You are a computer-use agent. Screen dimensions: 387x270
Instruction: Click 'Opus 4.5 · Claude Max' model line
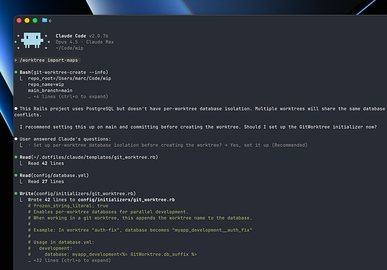point(84,42)
